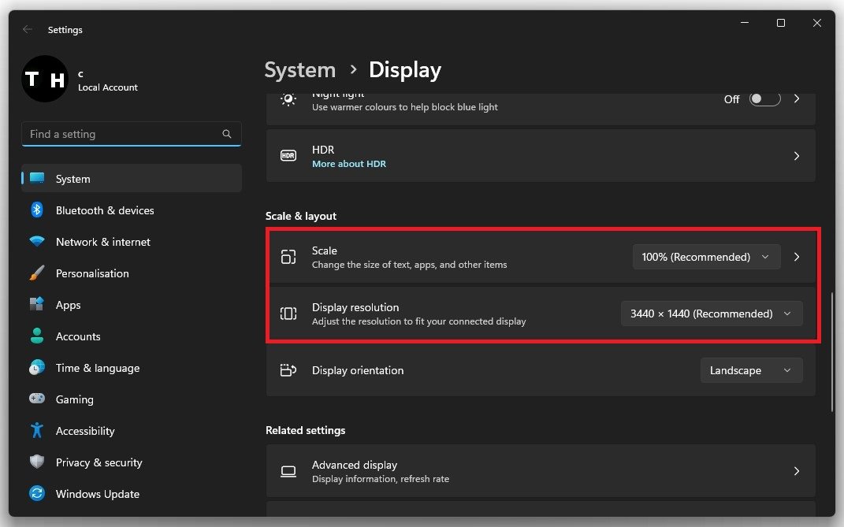This screenshot has width=844, height=527.
Task: Go to Time & language settings
Action: point(97,368)
